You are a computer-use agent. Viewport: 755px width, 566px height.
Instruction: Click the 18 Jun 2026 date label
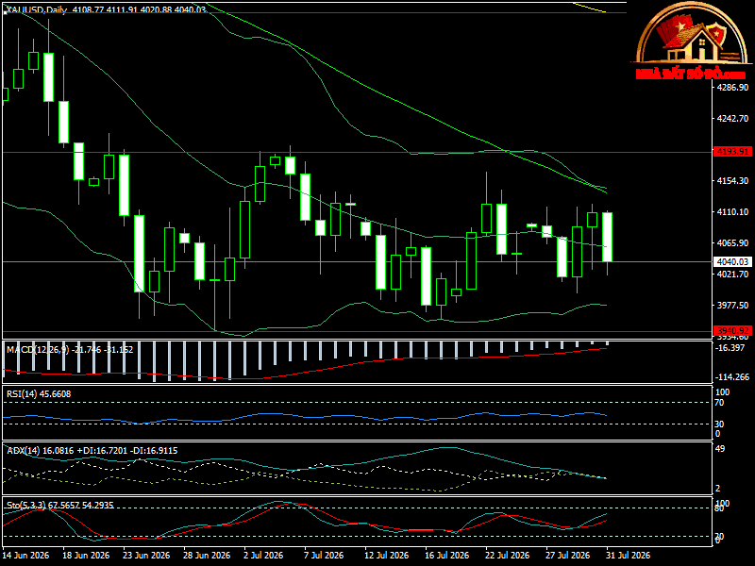[86, 556]
